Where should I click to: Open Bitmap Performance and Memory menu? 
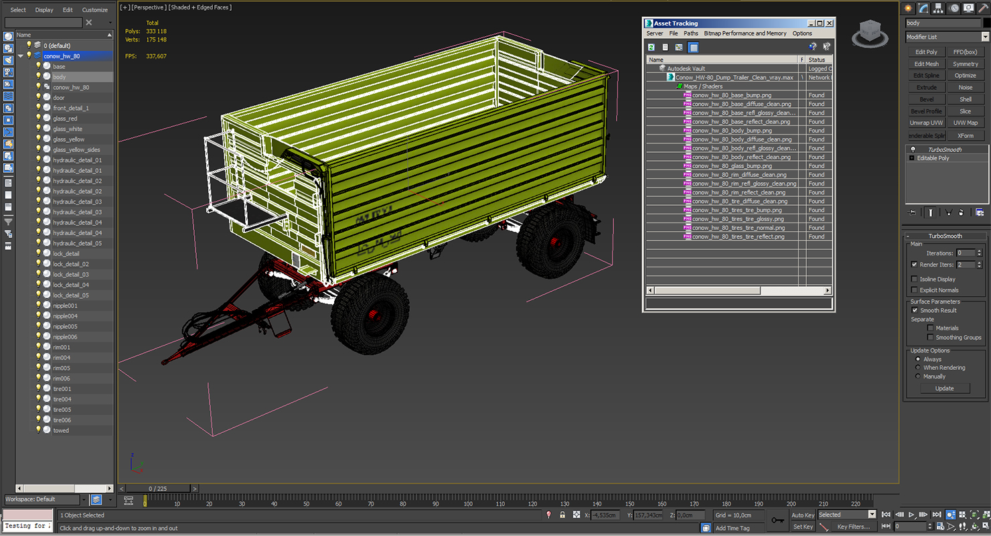point(745,33)
